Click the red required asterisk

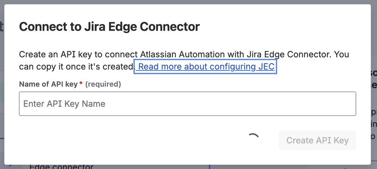click(x=81, y=84)
